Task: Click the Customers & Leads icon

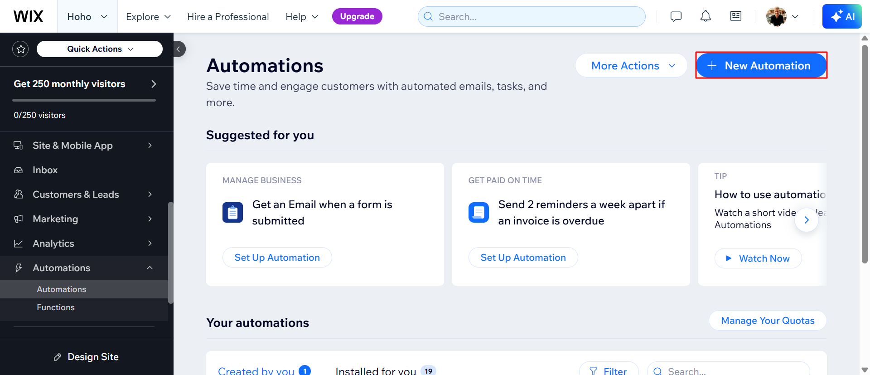Action: [x=18, y=194]
